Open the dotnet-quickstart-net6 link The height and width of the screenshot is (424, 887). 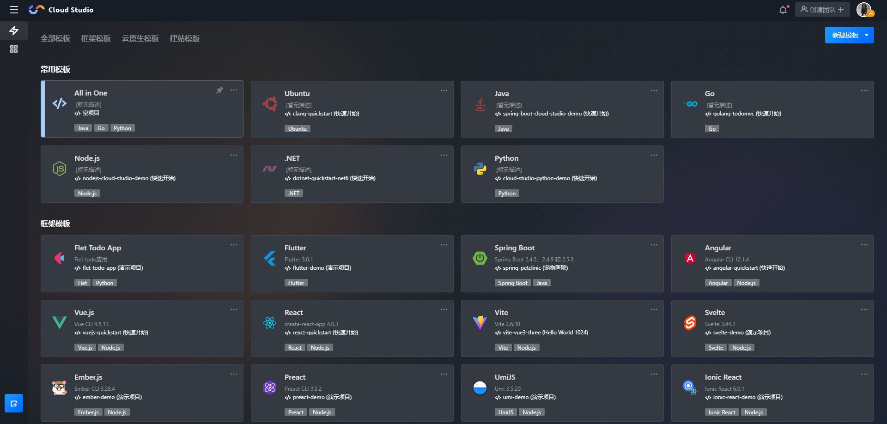coord(330,178)
